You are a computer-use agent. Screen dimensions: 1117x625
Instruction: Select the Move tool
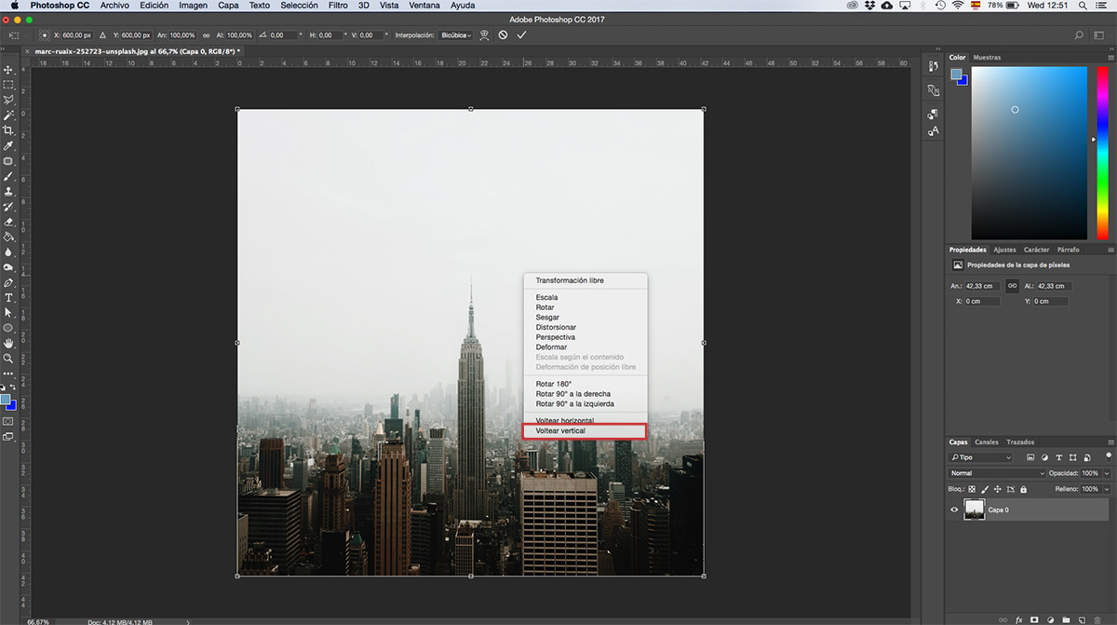click(8, 70)
